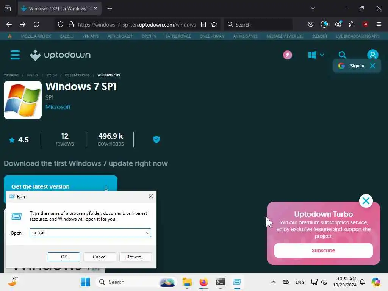Open OS Components breadcrumb link
The width and height of the screenshot is (388, 291).
[77, 75]
